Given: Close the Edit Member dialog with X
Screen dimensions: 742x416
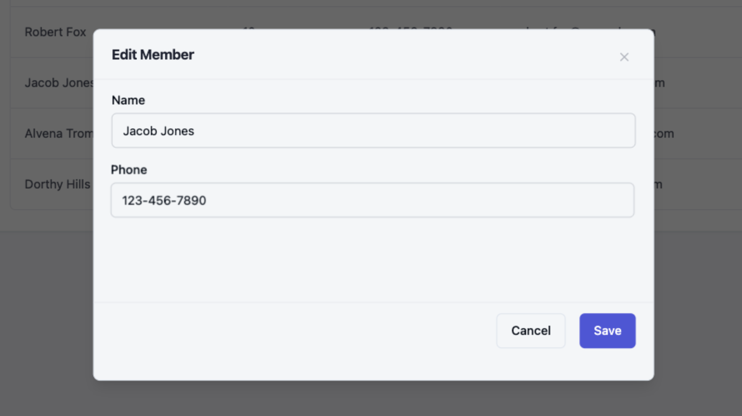Looking at the screenshot, I should point(624,57).
